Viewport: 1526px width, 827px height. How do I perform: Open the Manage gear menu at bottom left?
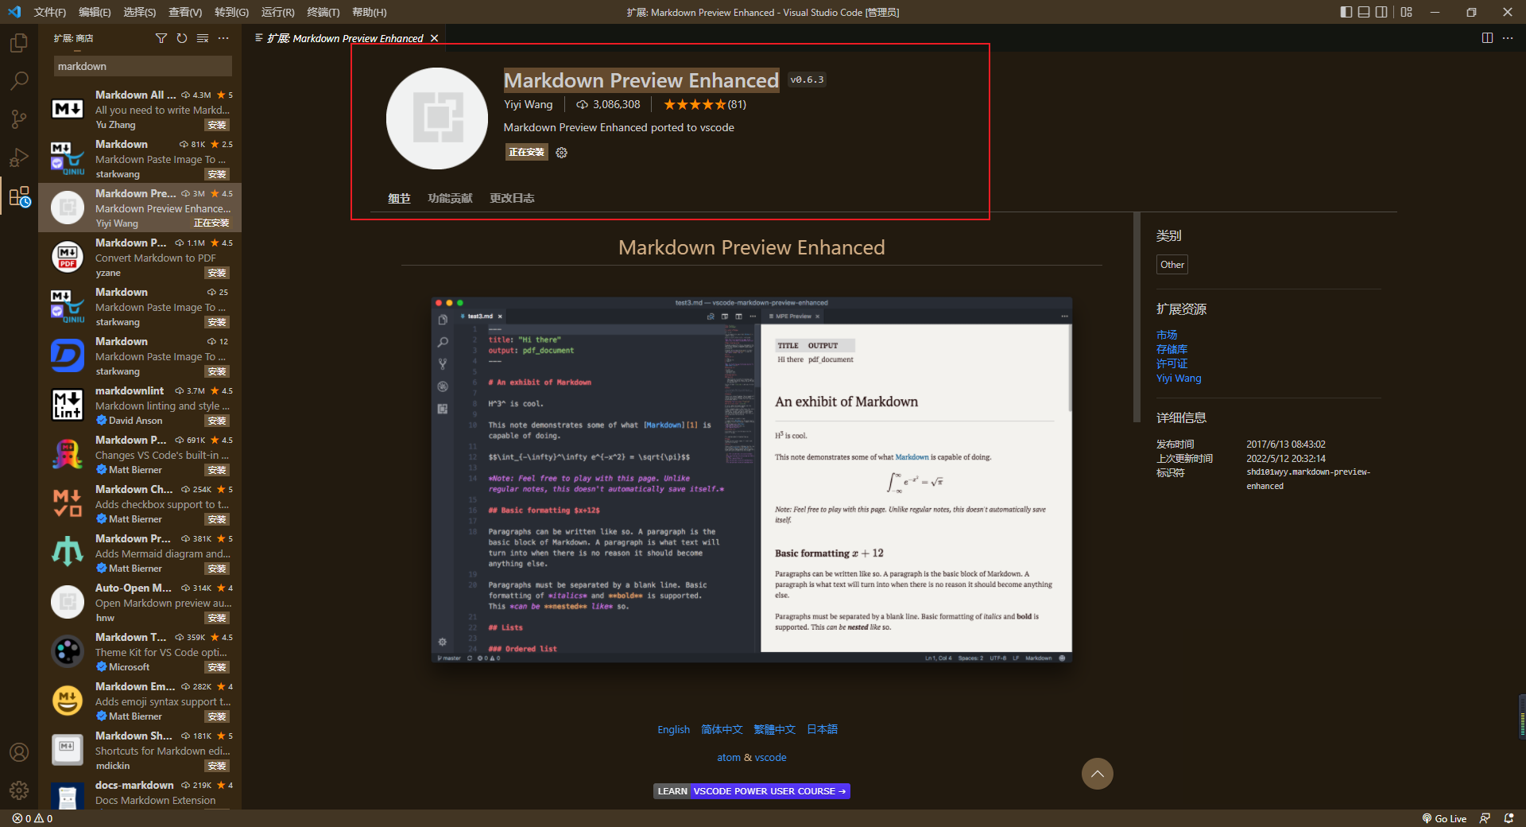[19, 790]
